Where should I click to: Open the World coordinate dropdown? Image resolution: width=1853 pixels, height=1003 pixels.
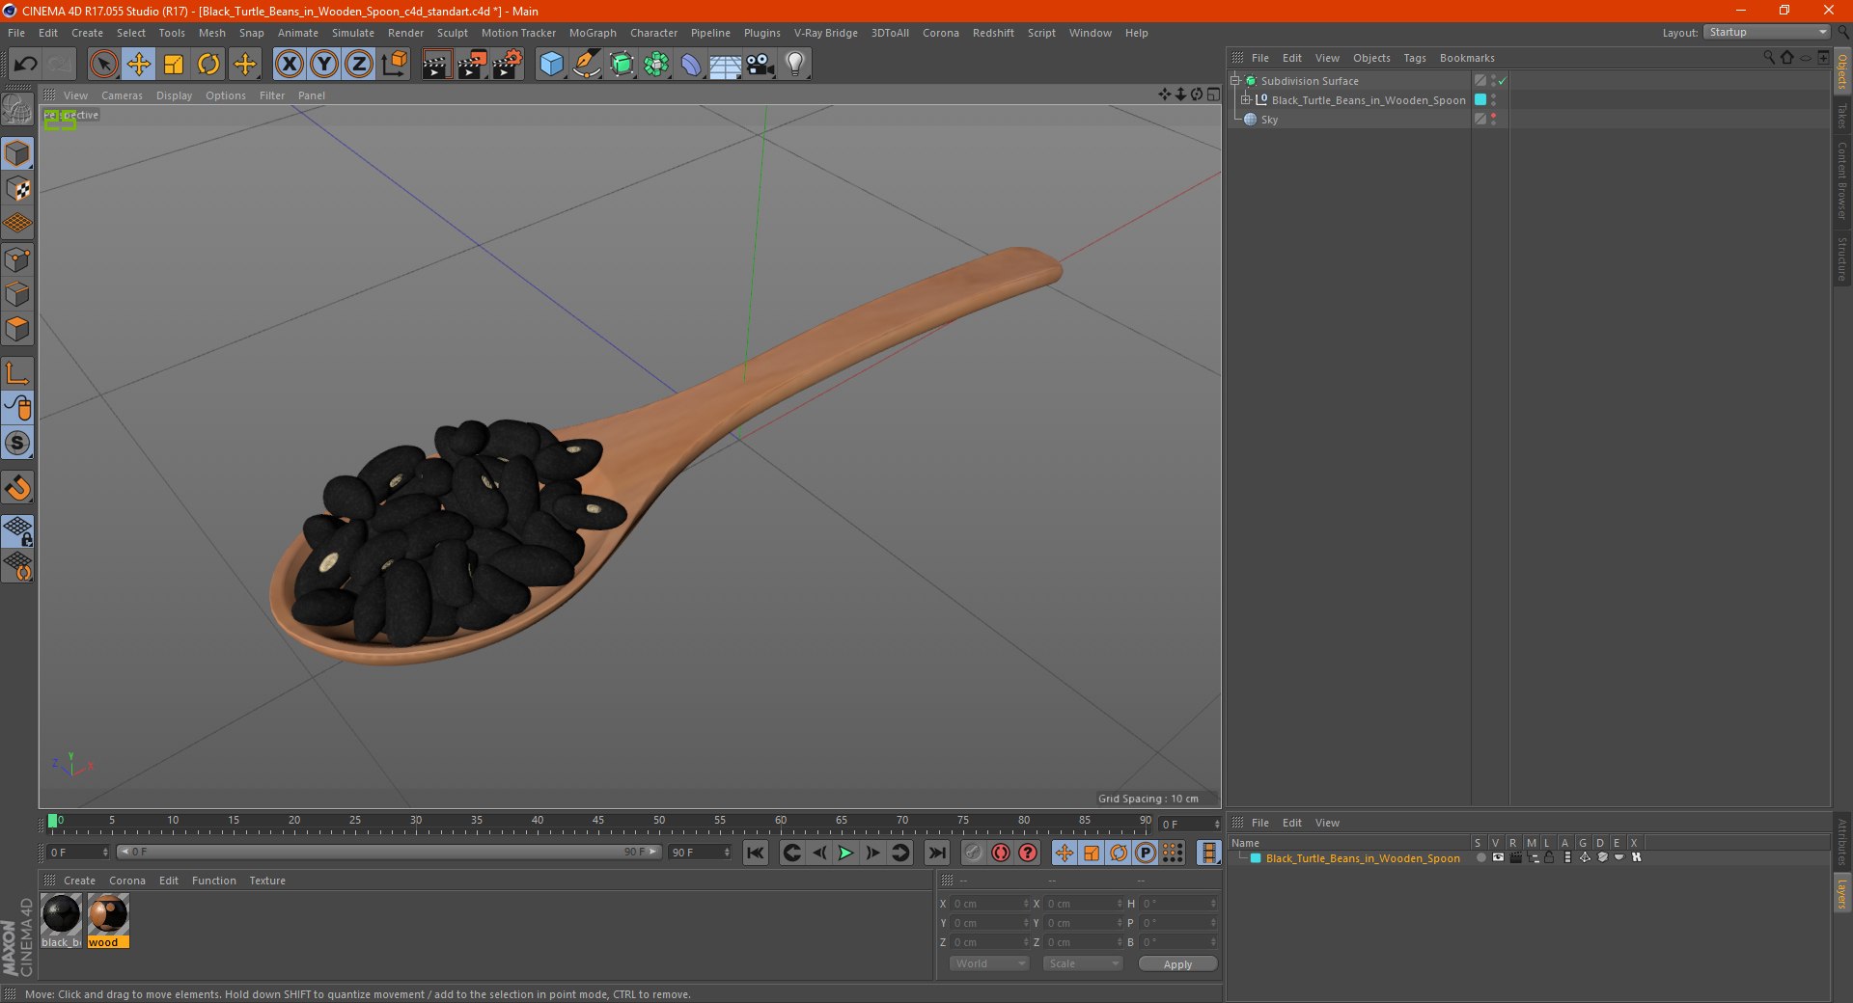(x=989, y=964)
